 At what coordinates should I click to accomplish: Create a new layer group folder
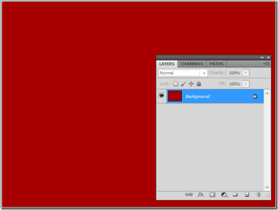(235, 194)
